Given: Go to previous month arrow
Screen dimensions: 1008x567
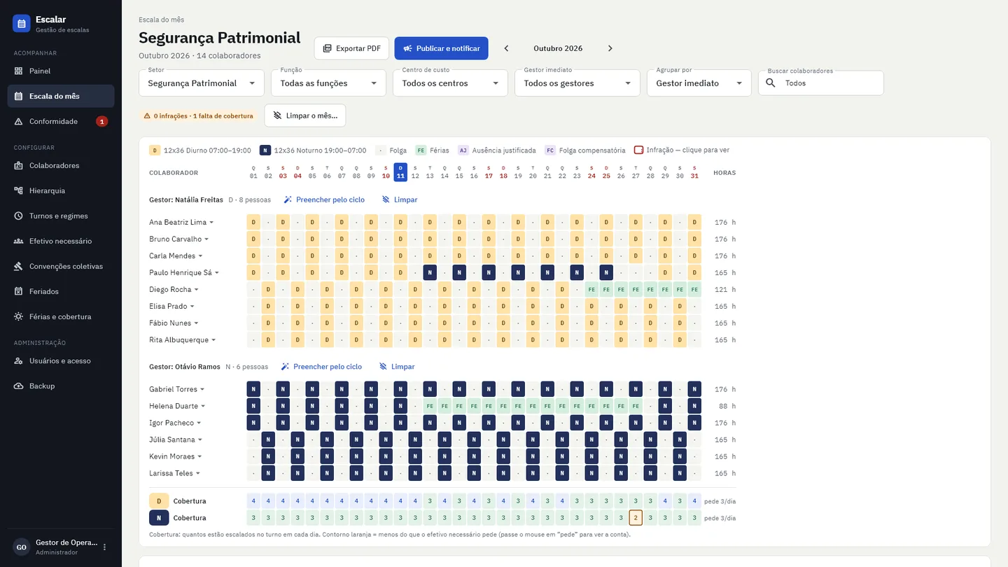Looking at the screenshot, I should click(x=506, y=48).
